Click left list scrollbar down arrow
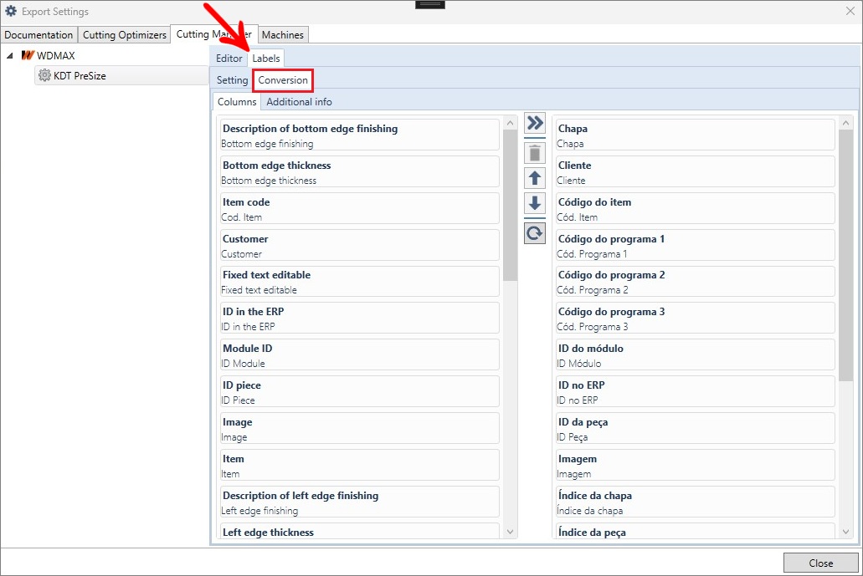 tap(511, 532)
